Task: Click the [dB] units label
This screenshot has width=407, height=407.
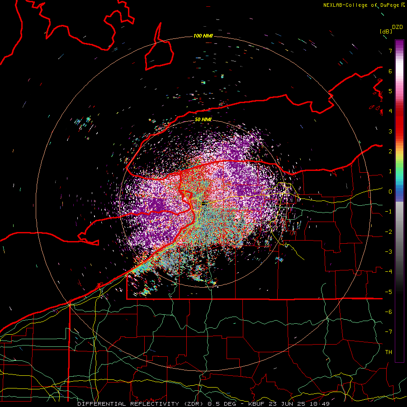Action: [x=386, y=31]
